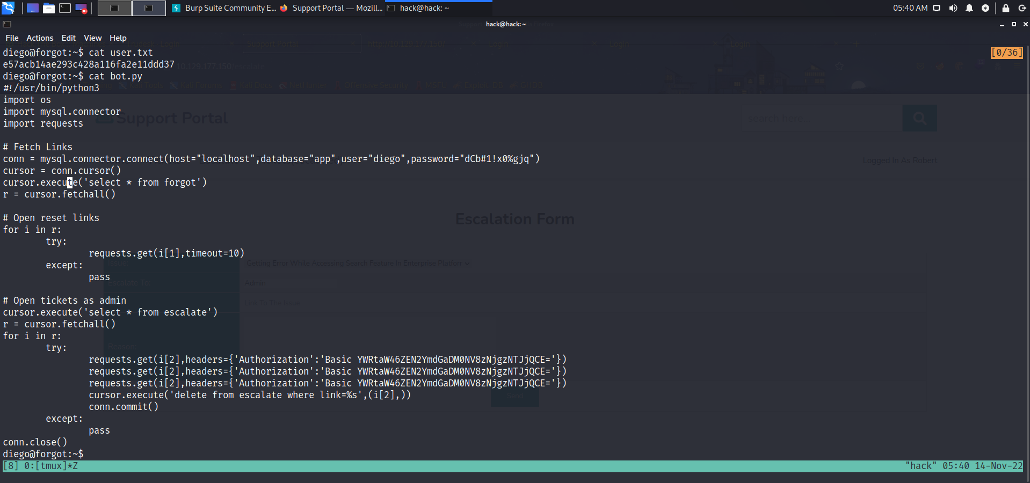Click the 'select * from forgot' line
Screen dimensions: 1030x483
click(x=105, y=182)
